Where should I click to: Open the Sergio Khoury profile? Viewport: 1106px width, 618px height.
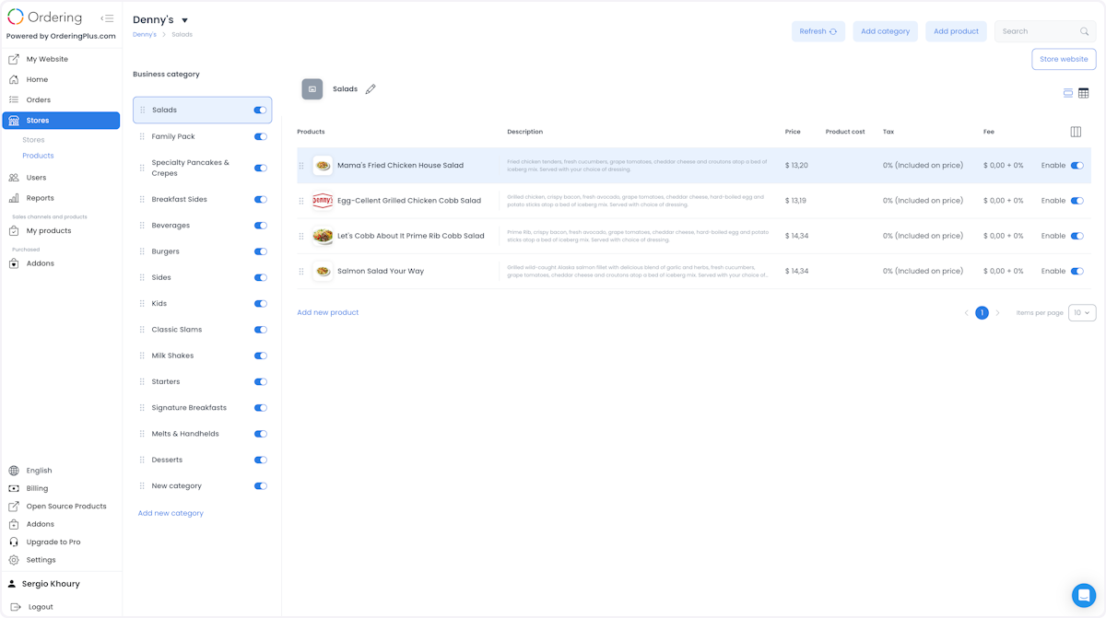pyautogui.click(x=51, y=584)
